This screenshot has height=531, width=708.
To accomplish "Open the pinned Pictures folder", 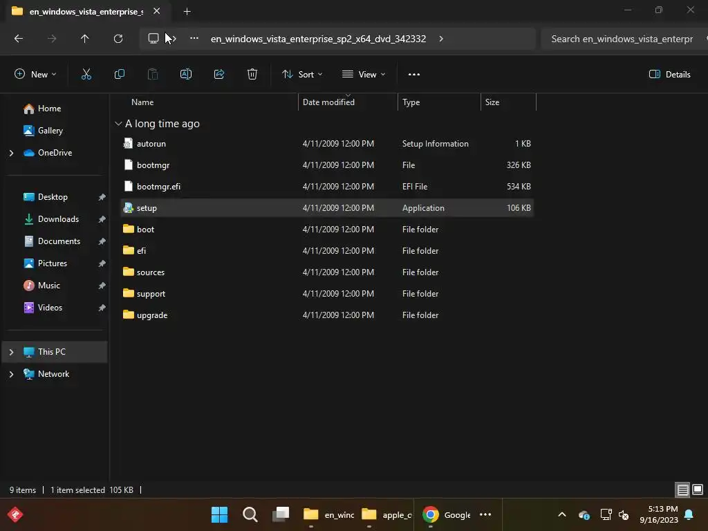I will click(x=53, y=263).
